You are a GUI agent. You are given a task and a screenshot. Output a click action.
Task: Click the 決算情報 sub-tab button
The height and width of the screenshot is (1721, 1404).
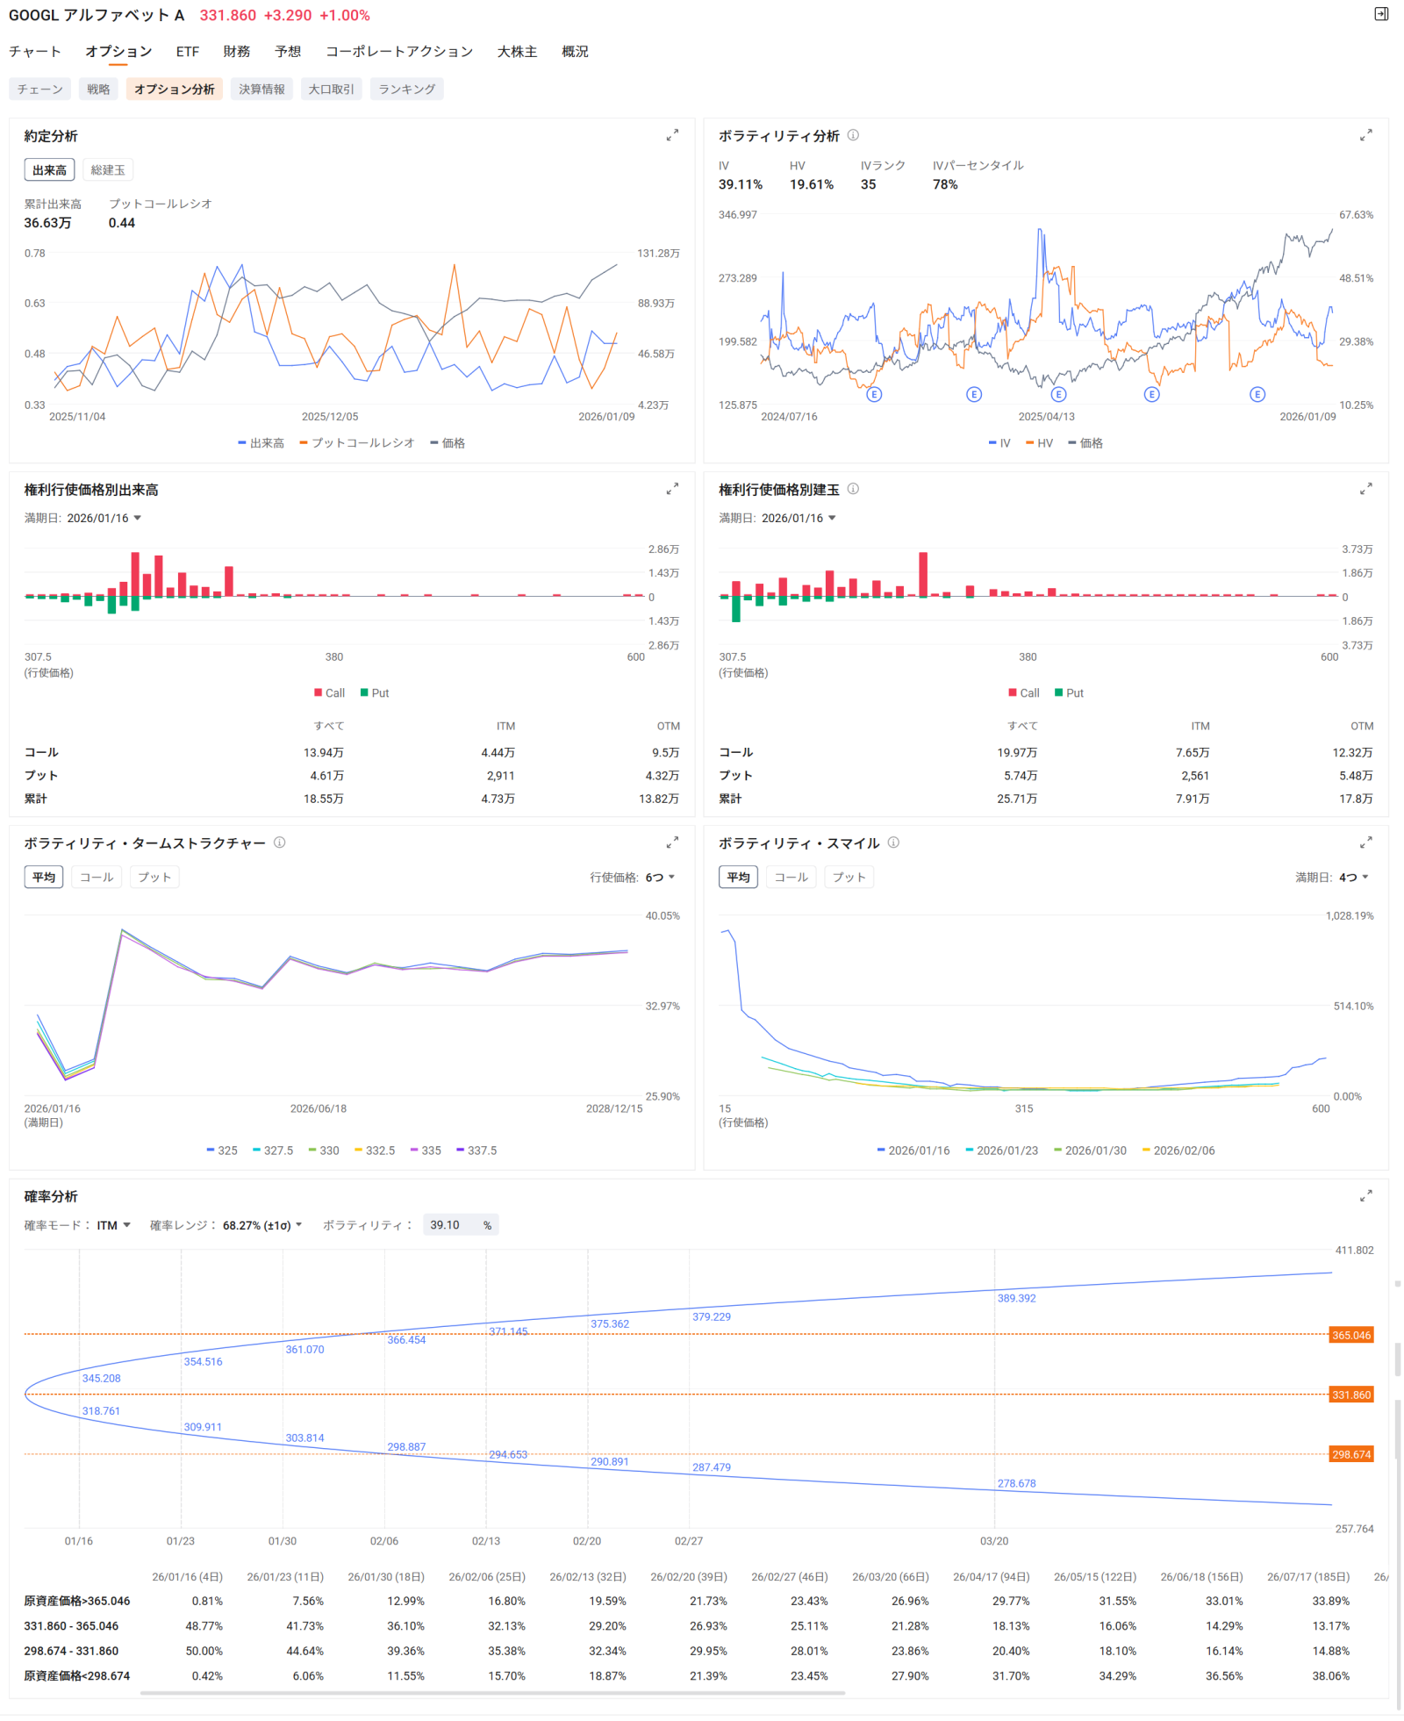click(261, 90)
